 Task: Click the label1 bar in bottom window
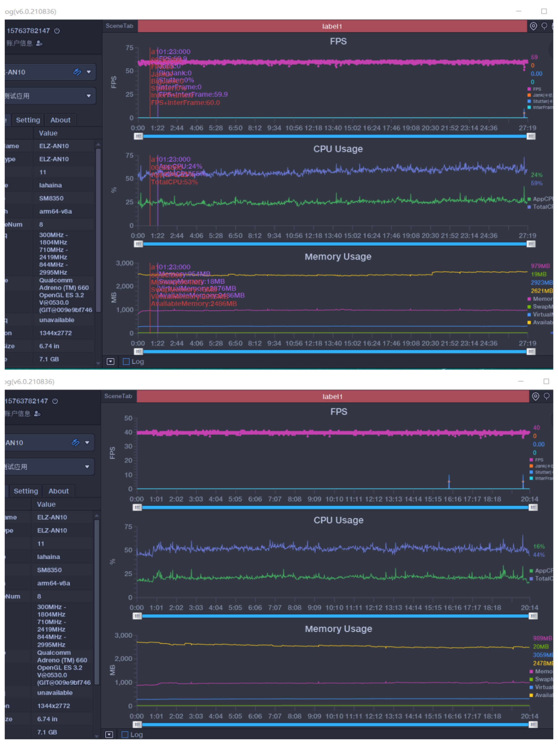(333, 397)
